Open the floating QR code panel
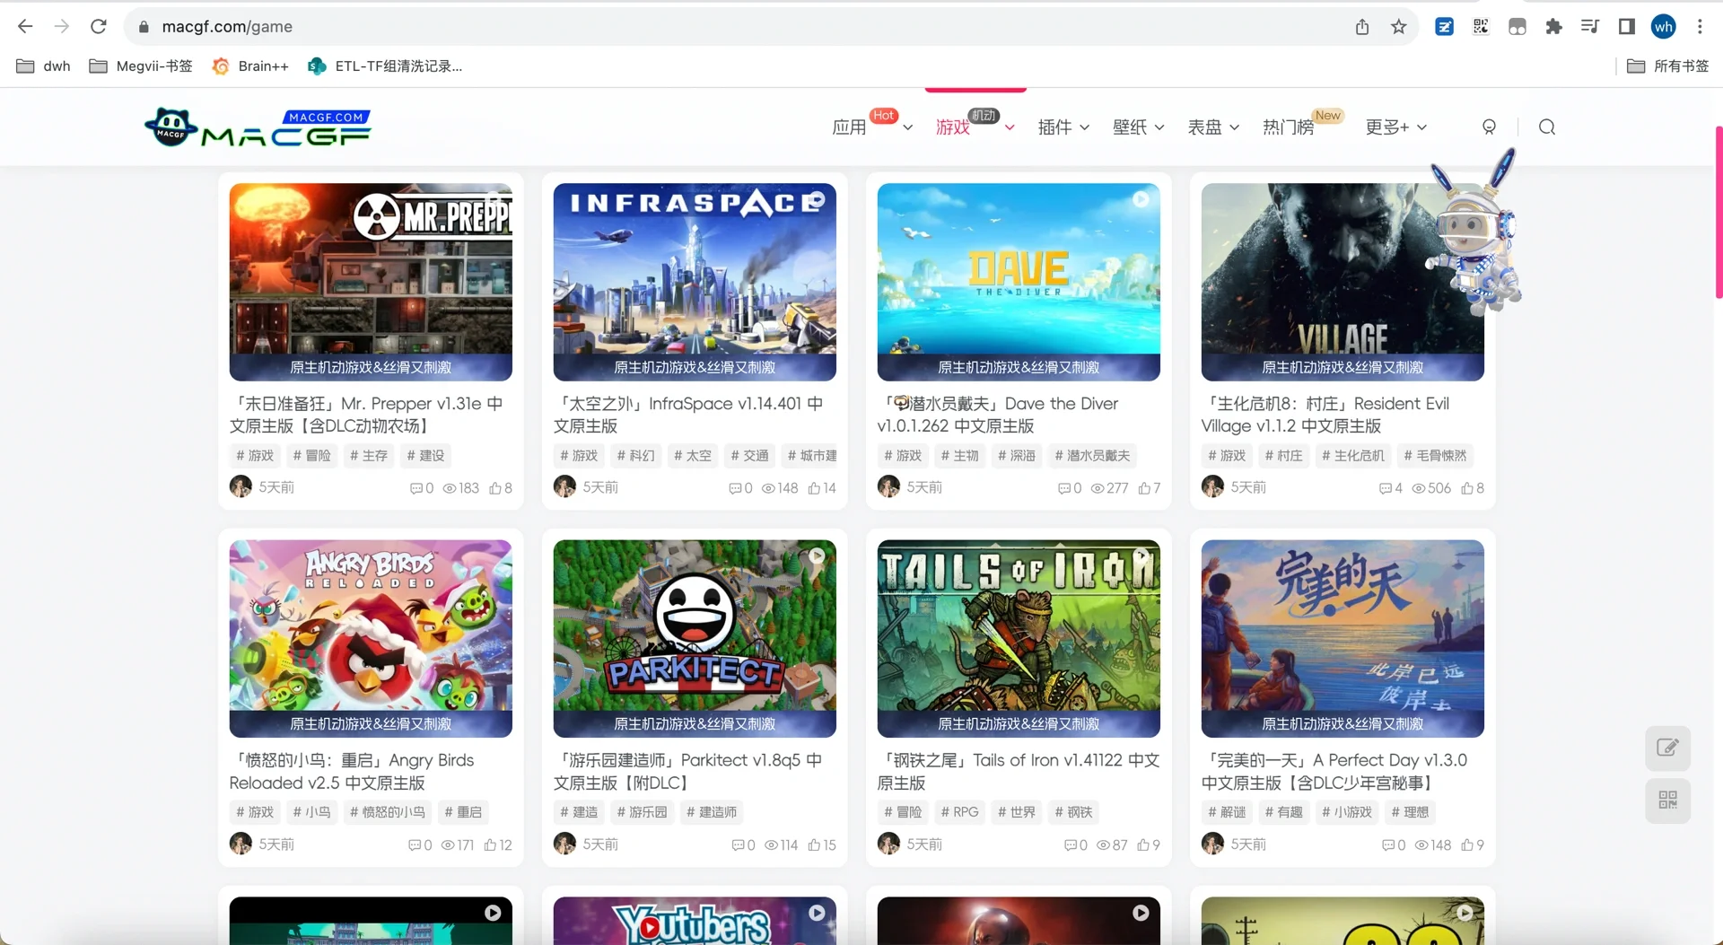The height and width of the screenshot is (945, 1723). (1667, 801)
